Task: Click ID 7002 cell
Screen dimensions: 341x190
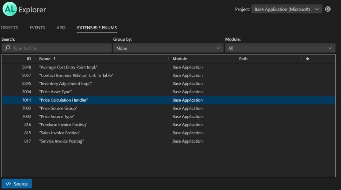Action: click(x=27, y=108)
